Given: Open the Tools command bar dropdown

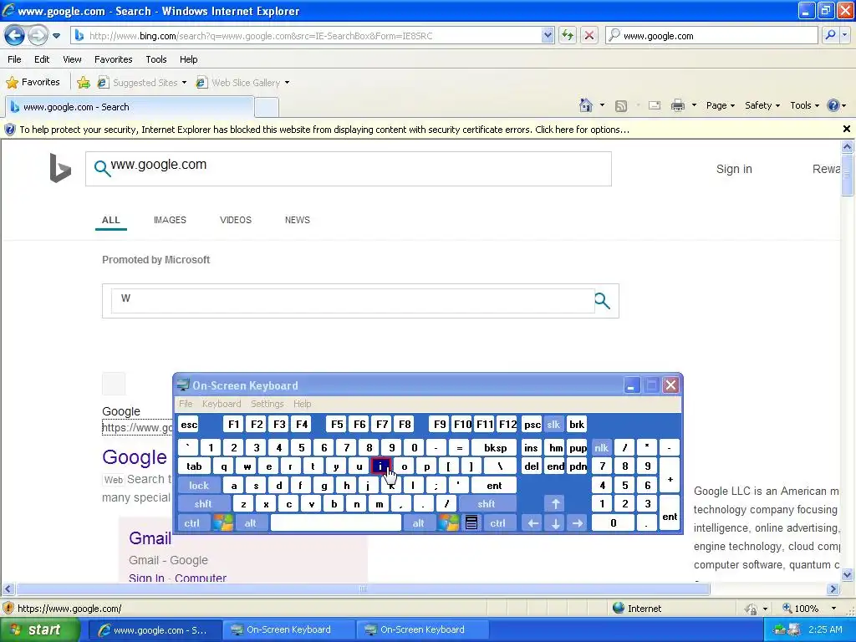Looking at the screenshot, I should pyautogui.click(x=804, y=105).
